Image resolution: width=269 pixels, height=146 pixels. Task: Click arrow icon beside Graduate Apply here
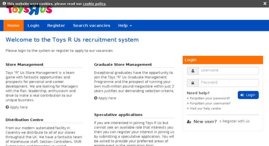click(96, 98)
